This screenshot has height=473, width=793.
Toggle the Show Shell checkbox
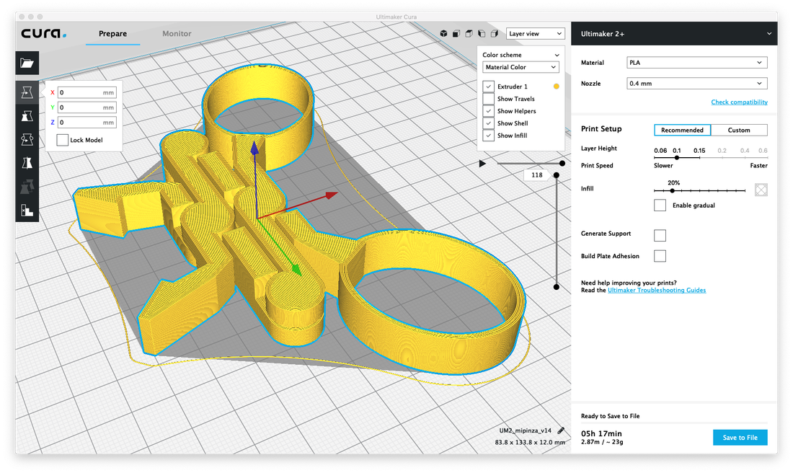(x=489, y=123)
